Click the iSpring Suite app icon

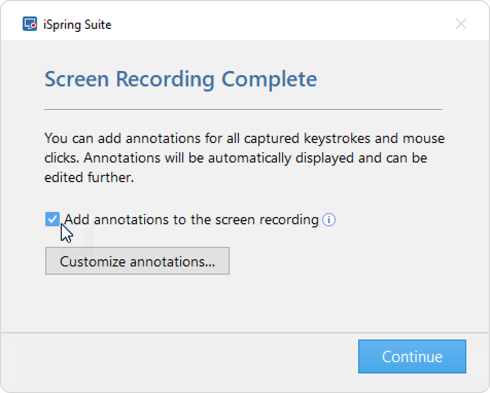click(x=30, y=24)
